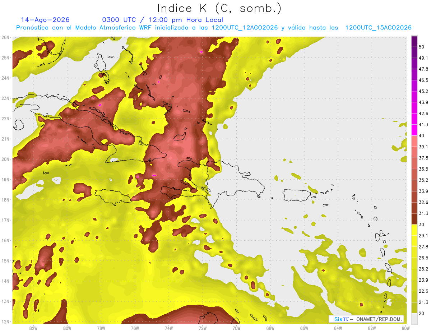The width and height of the screenshot is (431, 333).
Task: Pick the salmon band between 39.1 and 40
Action: pos(414,141)
